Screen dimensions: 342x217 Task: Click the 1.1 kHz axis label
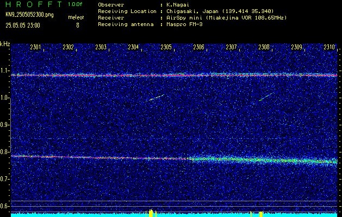pos(4,71)
